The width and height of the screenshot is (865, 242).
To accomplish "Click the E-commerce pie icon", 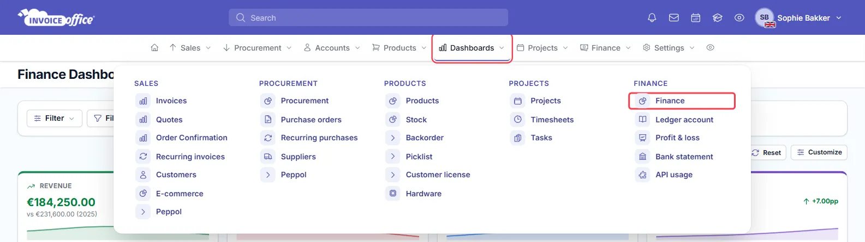I will [x=143, y=194].
